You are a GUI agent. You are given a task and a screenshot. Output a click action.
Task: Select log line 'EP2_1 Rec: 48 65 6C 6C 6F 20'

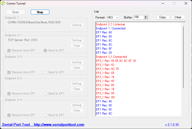pyautogui.click(x=116, y=61)
